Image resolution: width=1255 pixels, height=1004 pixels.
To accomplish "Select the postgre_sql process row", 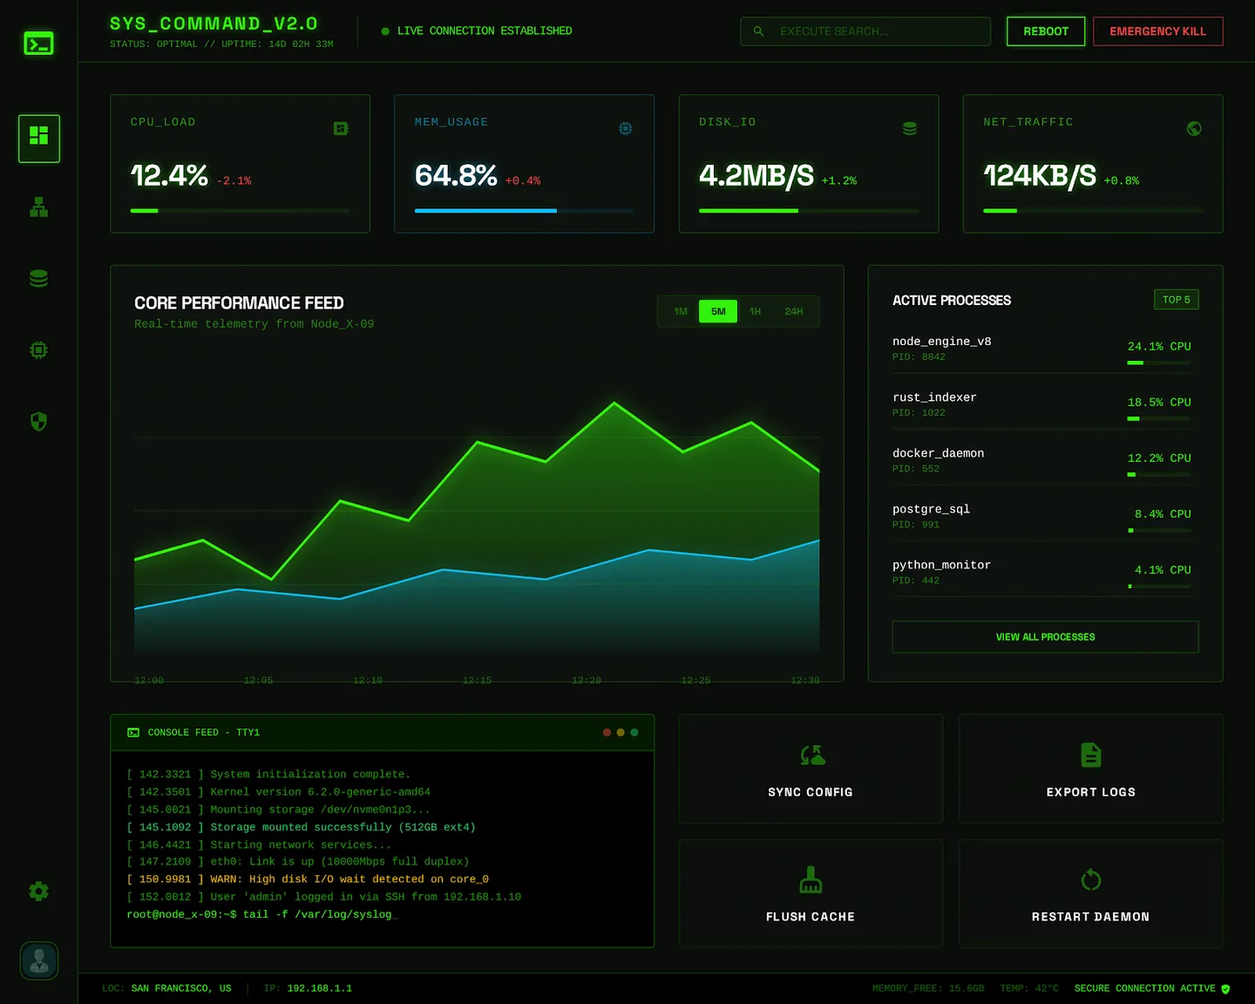I will 1041,516.
